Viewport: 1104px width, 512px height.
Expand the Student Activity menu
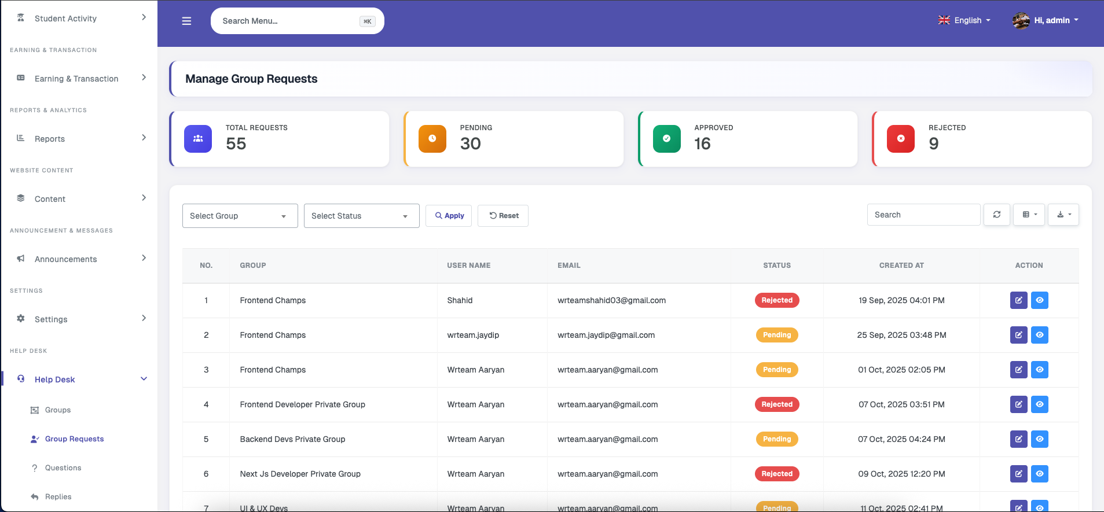[x=79, y=19]
